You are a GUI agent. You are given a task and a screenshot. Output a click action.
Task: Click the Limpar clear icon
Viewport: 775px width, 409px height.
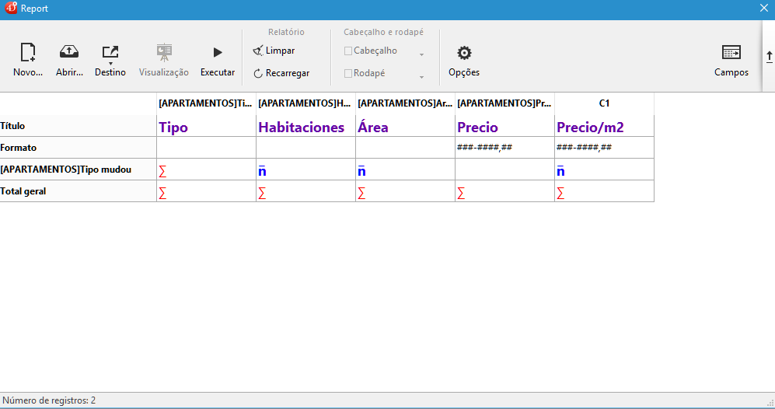click(258, 51)
